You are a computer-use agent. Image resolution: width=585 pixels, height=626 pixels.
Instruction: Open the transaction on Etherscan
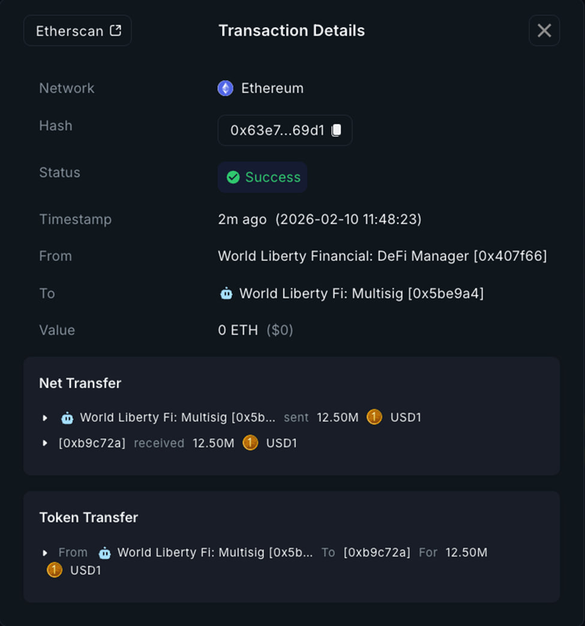[x=77, y=31]
